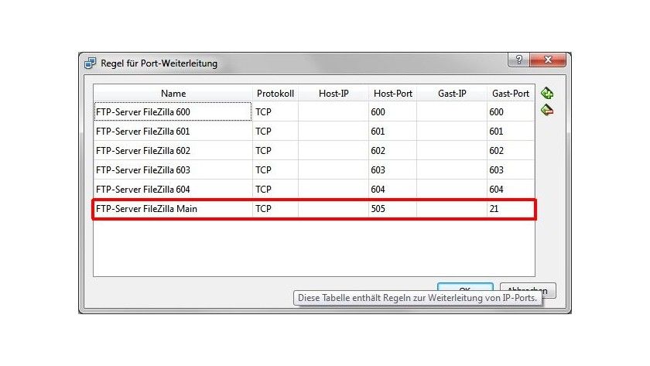
Task: Click empty Gast-IP cell of FileZilla 602 row
Action: pos(452,150)
